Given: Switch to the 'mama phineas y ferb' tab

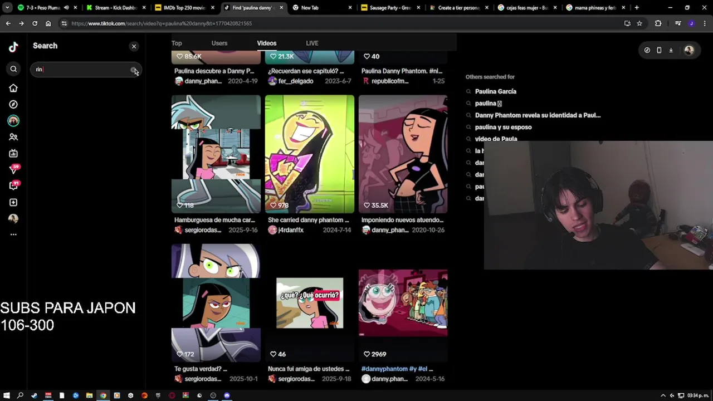Looking at the screenshot, I should point(595,8).
